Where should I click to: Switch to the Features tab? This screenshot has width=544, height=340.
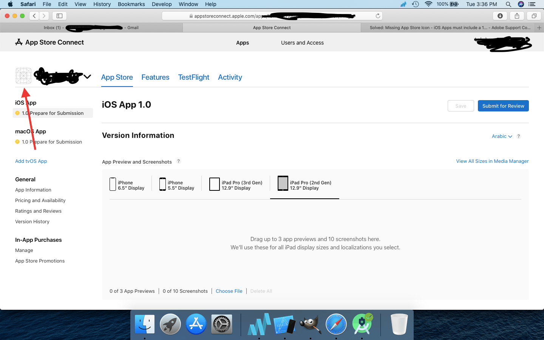pos(155,77)
